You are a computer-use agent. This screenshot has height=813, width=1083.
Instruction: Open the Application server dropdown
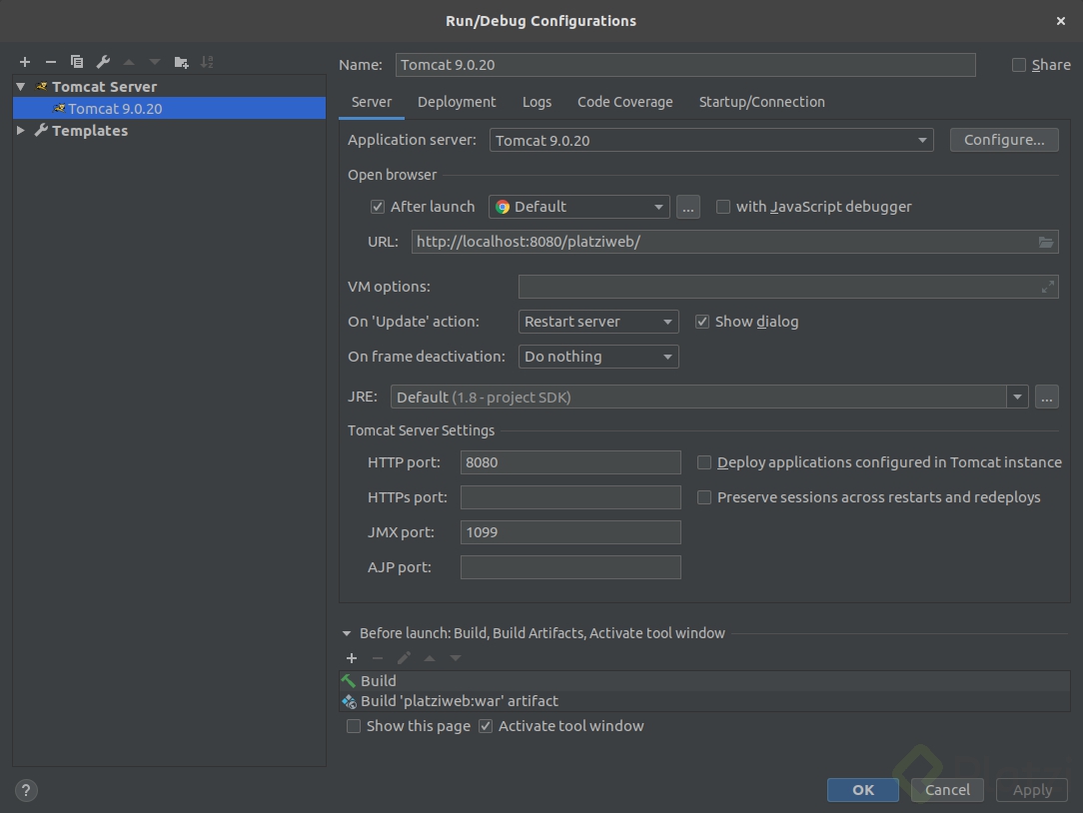pyautogui.click(x=713, y=141)
